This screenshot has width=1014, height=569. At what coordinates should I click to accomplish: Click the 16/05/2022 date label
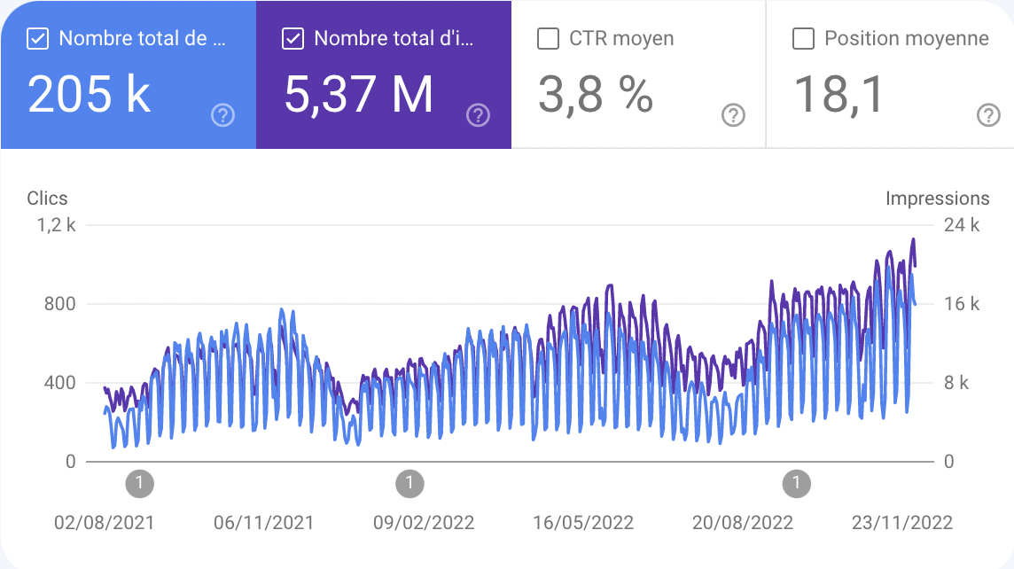(x=583, y=523)
